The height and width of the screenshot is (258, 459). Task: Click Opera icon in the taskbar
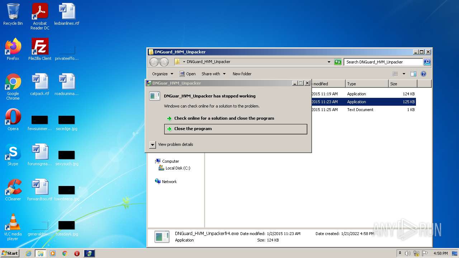pos(77,253)
